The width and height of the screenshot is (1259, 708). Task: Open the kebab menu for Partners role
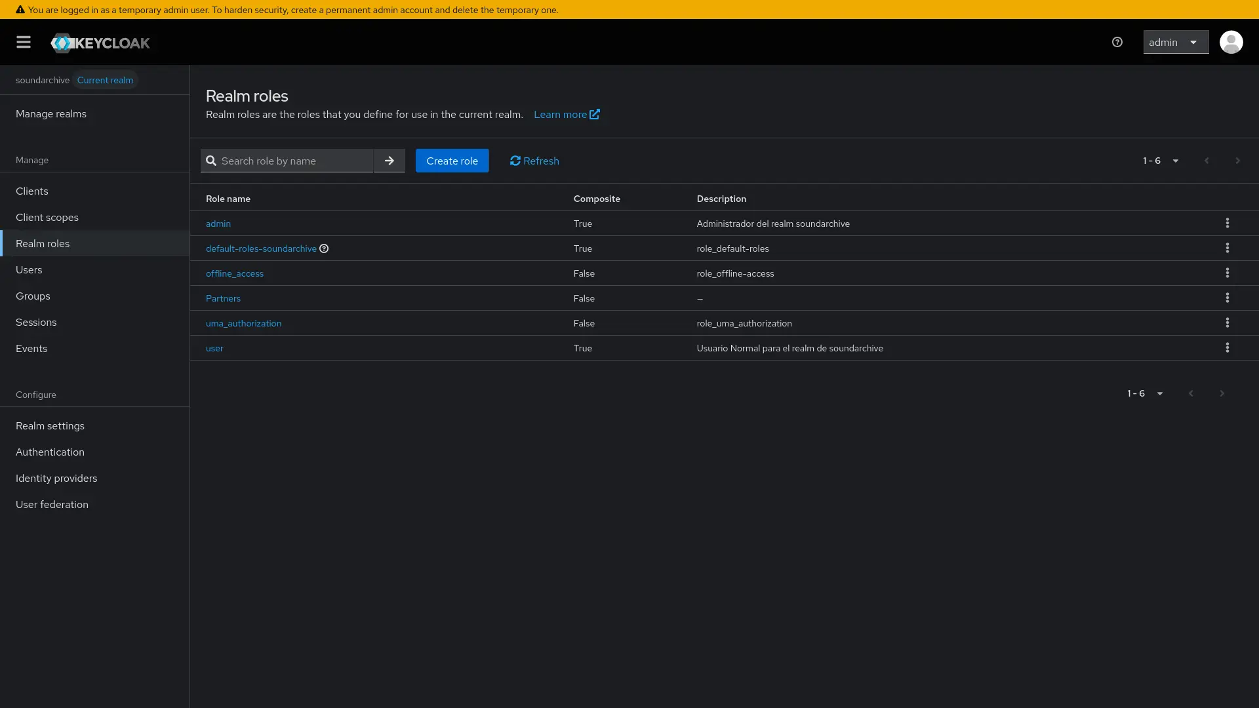(x=1228, y=298)
